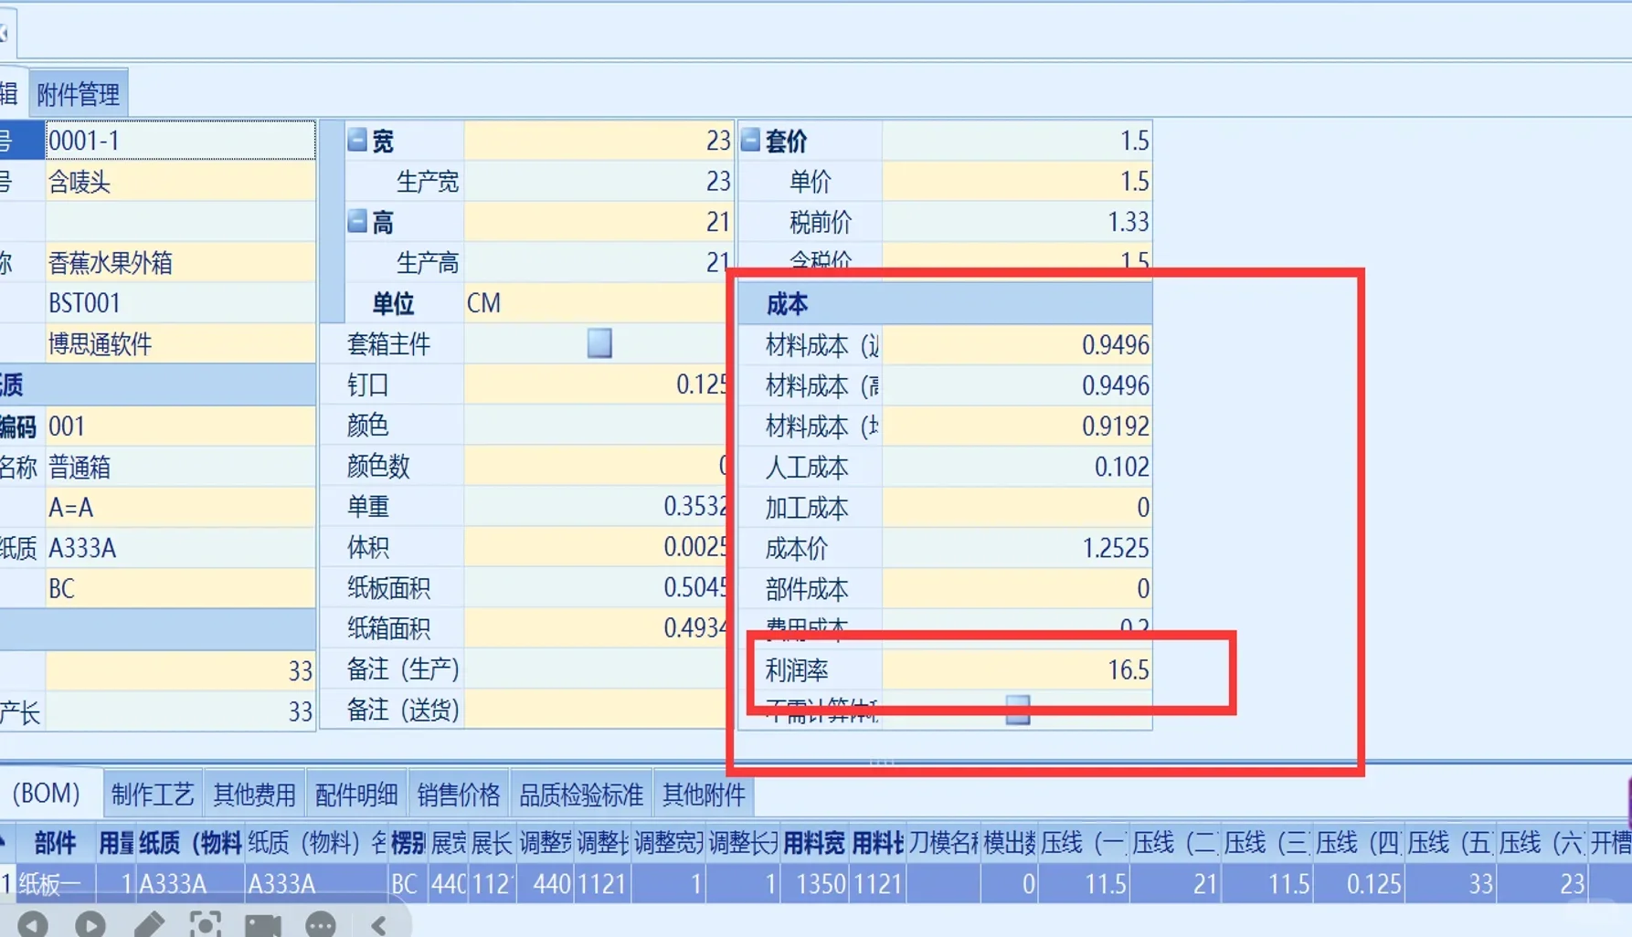Click the previous arrow icon in bottom toolbar
This screenshot has height=937, width=1632.
(x=34, y=924)
